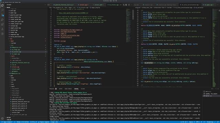Screen dimensions: 220x123
Task: Open the Search view in activity bar
Action: click(2, 10)
